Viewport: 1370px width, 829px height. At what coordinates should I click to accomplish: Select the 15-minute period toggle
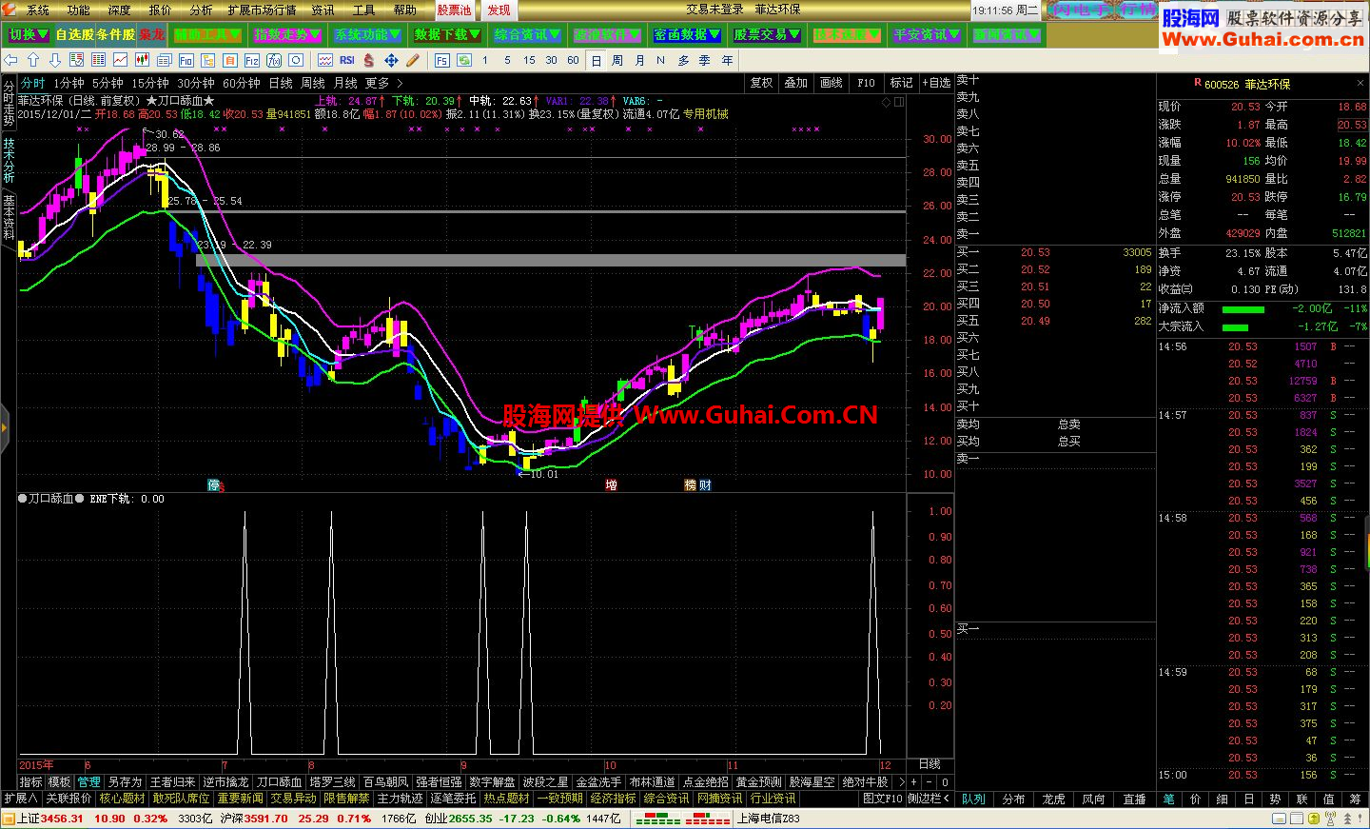529,60
